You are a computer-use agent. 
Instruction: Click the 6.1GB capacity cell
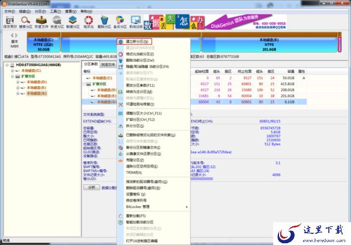coord(290,102)
